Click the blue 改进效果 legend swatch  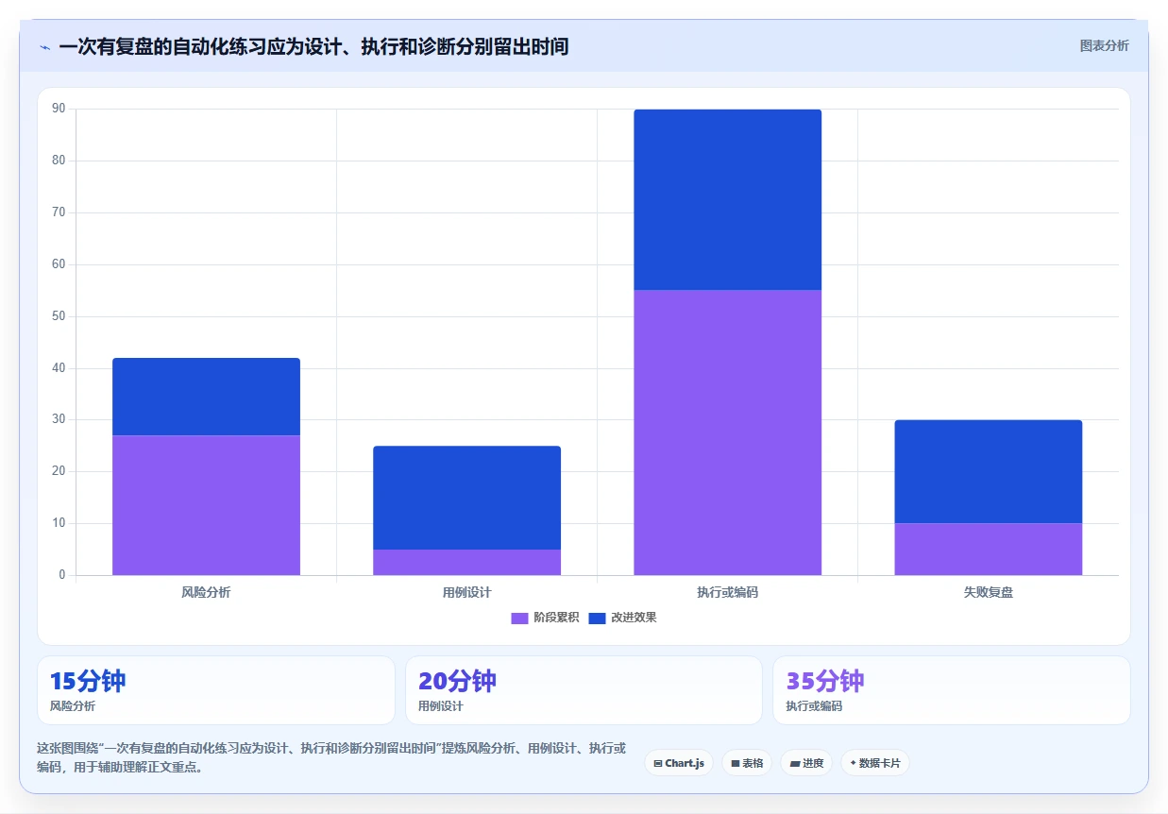point(597,618)
